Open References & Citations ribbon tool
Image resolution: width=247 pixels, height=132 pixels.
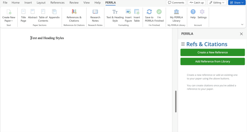click(x=74, y=15)
